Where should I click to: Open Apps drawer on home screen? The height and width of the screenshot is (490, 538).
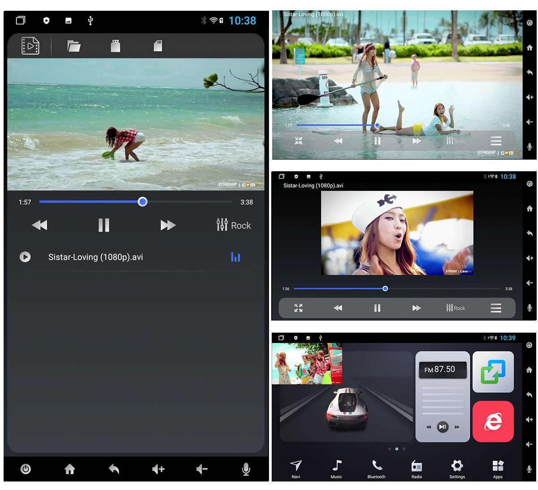pos(498,469)
